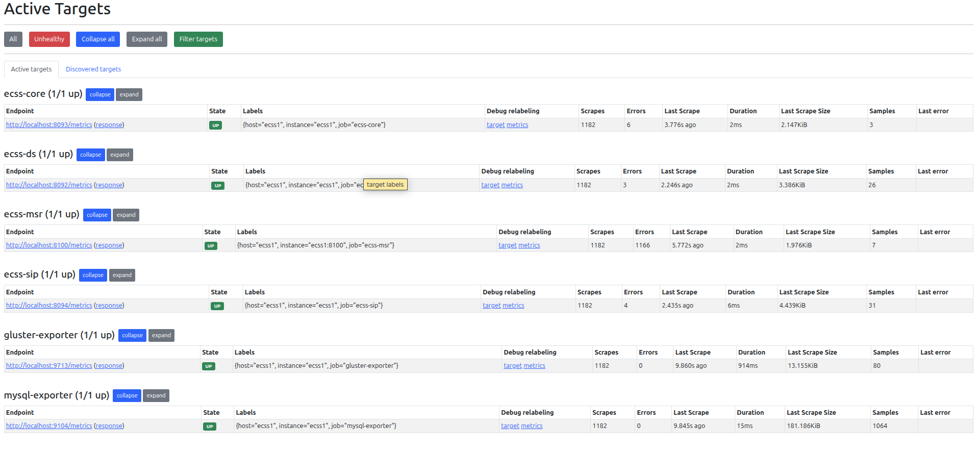Click the UP state badge for ecss-core

[215, 126]
